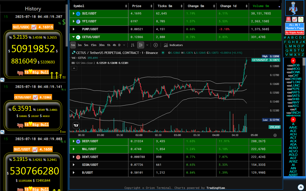This screenshot has height=191, width=306.
Task: Click the DEEP coin icon in the table
Action: [x=78, y=141]
